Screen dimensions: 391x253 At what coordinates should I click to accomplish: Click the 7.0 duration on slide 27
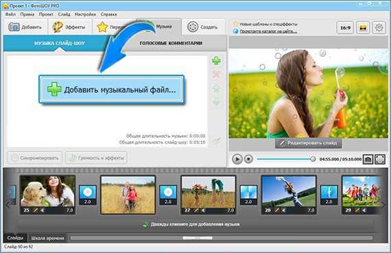click(x=230, y=210)
